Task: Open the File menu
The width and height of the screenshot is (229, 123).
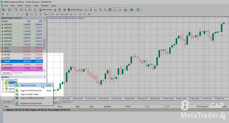Action: click(x=6, y=5)
